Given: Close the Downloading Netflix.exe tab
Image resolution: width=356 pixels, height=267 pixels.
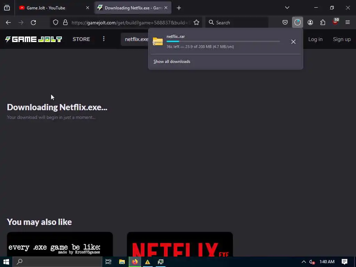Looking at the screenshot, I should point(166,8).
